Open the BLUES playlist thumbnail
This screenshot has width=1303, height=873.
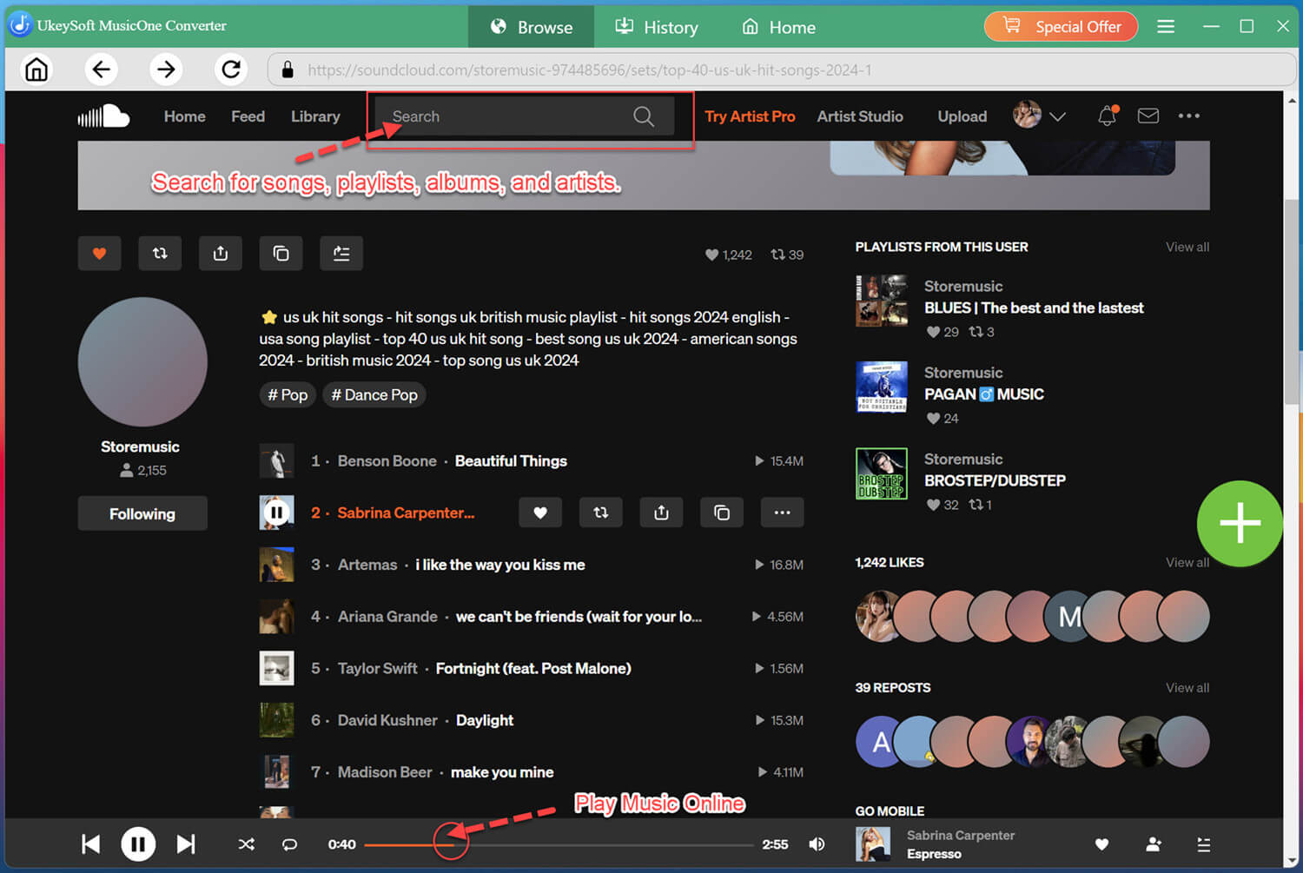point(882,301)
